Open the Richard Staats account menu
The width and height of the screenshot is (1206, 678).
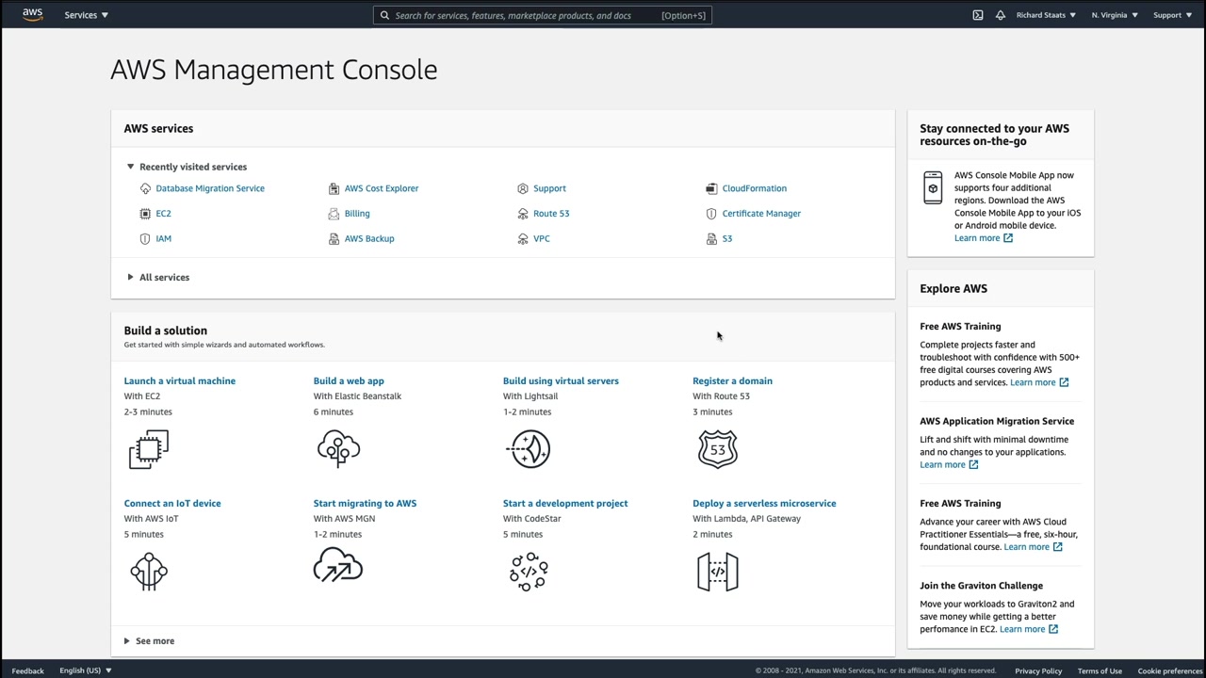(1045, 15)
